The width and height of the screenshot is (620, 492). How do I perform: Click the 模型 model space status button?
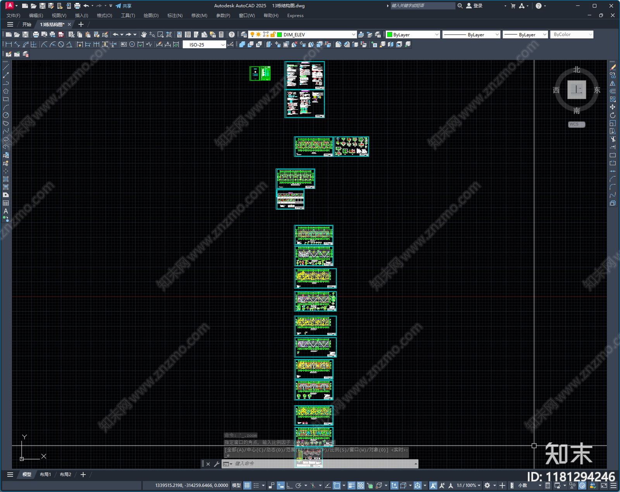[236, 485]
